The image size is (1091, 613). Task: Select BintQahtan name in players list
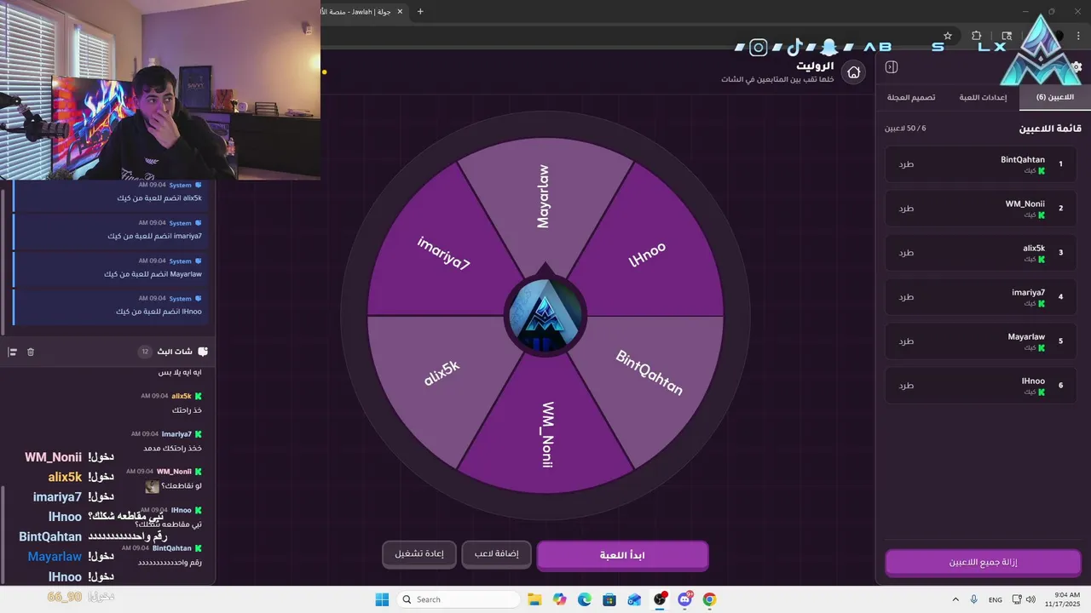[x=1023, y=159]
